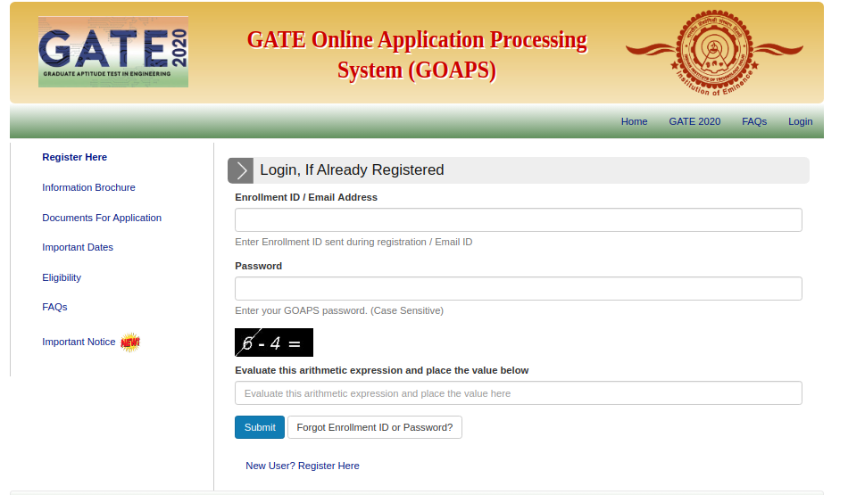Click the 'Evaluate this arithmetic expression' label
Image resolution: width=848 pixels, height=495 pixels.
(x=382, y=370)
